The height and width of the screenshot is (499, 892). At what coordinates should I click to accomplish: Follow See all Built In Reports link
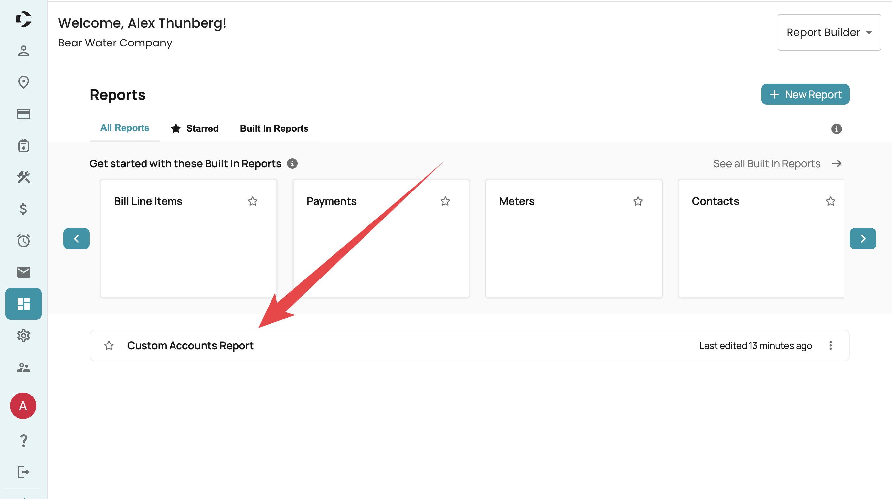coord(776,164)
